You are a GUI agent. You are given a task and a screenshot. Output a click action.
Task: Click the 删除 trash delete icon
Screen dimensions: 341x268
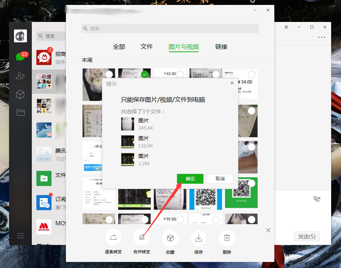tap(227, 238)
